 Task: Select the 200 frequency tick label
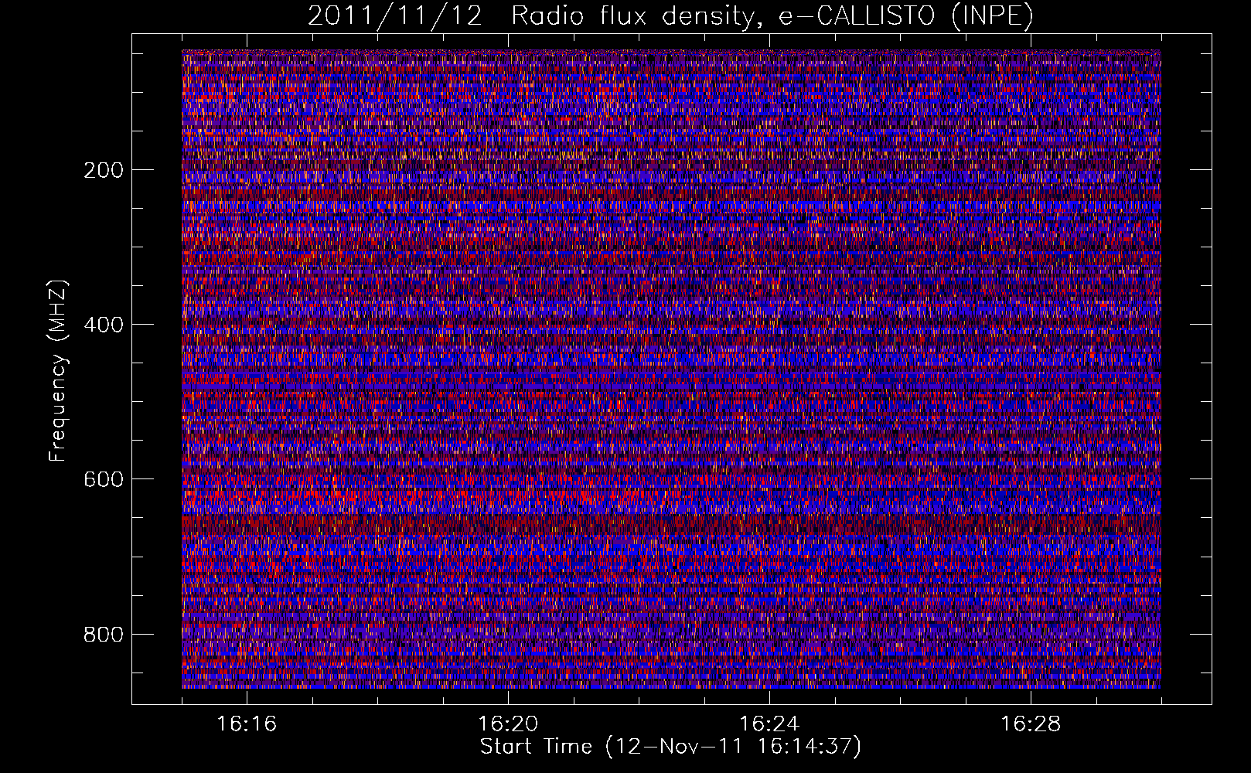pyautogui.click(x=104, y=170)
